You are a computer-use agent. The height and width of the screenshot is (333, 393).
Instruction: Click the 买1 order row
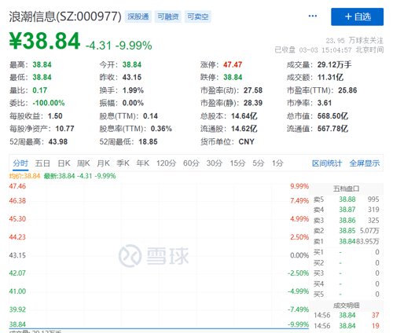pos(346,252)
